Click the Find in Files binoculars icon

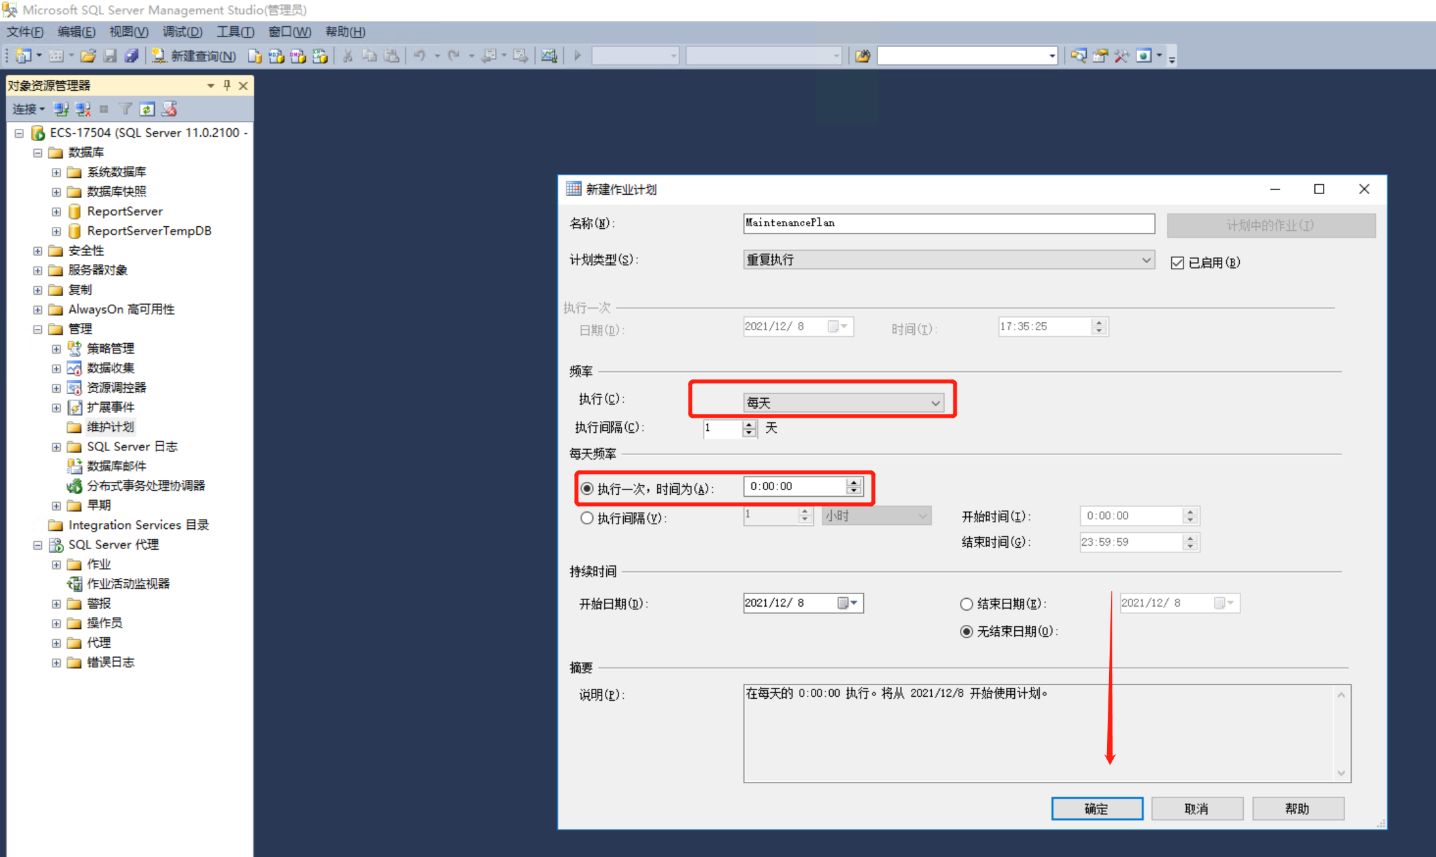(863, 56)
